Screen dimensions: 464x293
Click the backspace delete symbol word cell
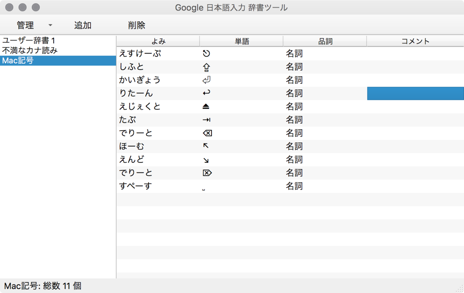pos(207,133)
